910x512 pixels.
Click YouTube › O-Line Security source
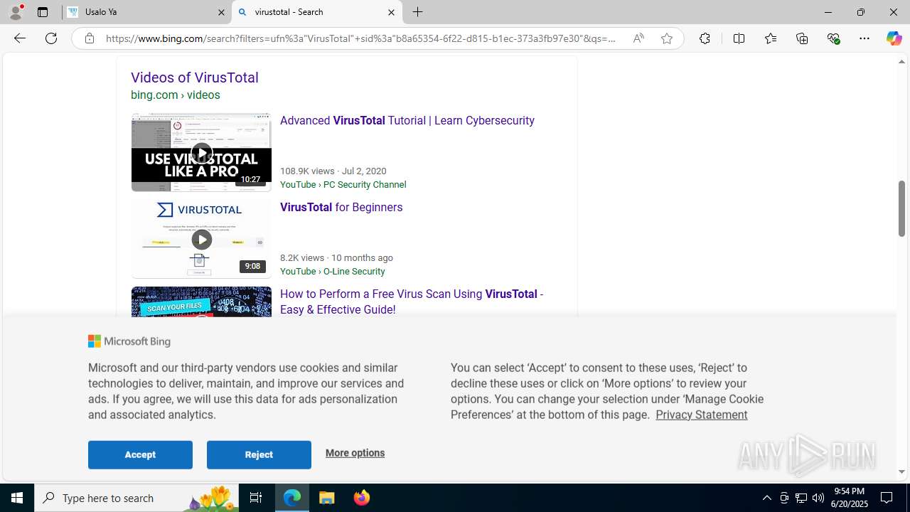333,271
